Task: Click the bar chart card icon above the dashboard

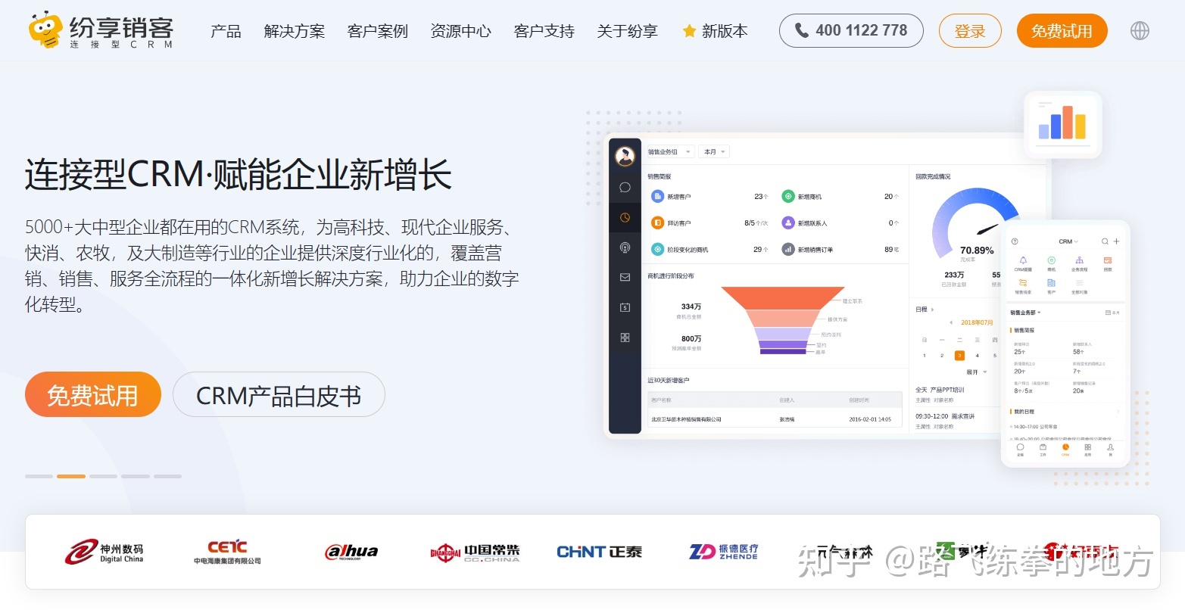Action: (x=1062, y=124)
